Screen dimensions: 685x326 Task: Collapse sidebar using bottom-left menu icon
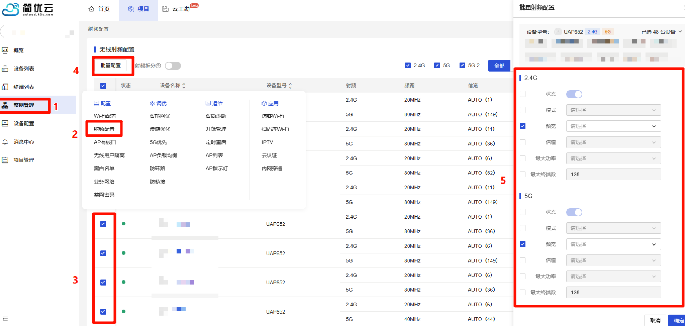(5, 319)
